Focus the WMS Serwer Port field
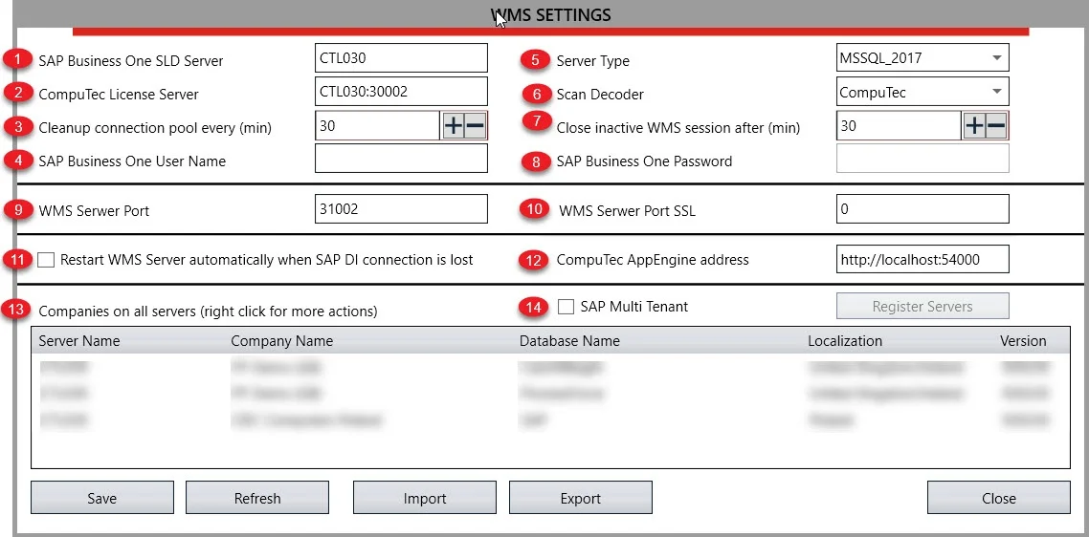This screenshot has width=1089, height=537. tap(401, 209)
